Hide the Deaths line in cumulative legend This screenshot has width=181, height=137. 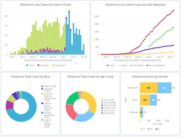click(x=123, y=65)
